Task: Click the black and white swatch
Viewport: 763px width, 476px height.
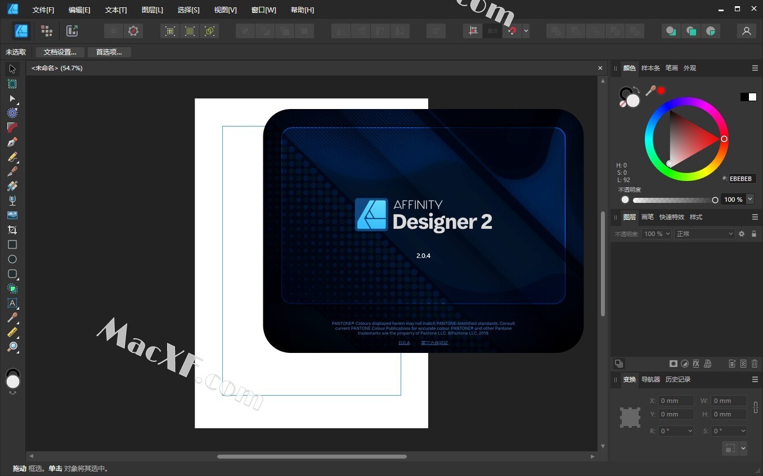Action: click(748, 97)
